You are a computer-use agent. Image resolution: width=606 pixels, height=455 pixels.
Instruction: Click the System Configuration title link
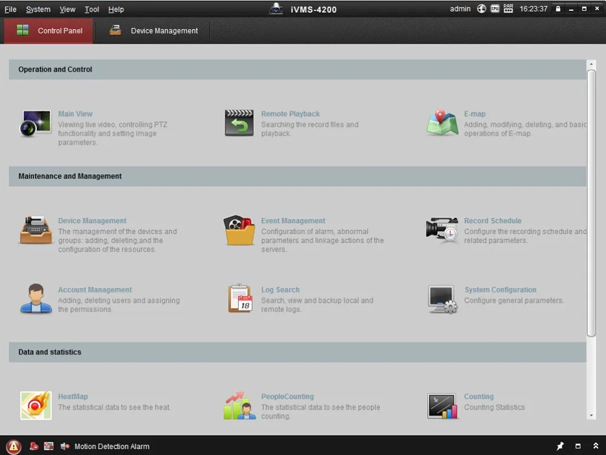(x=500, y=290)
